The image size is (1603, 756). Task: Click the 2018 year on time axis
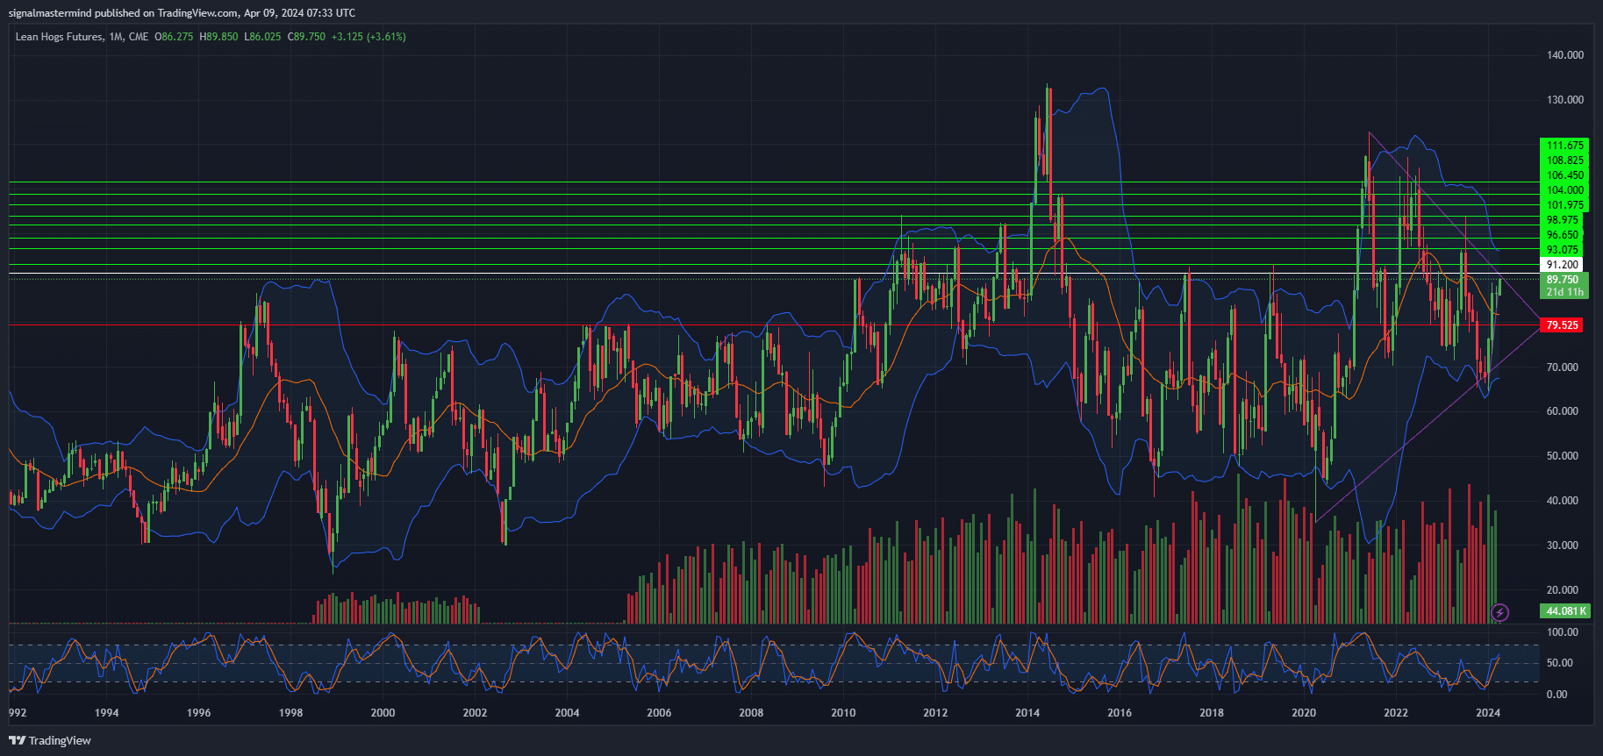coord(1213,713)
